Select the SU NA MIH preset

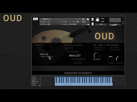pos(43,52)
